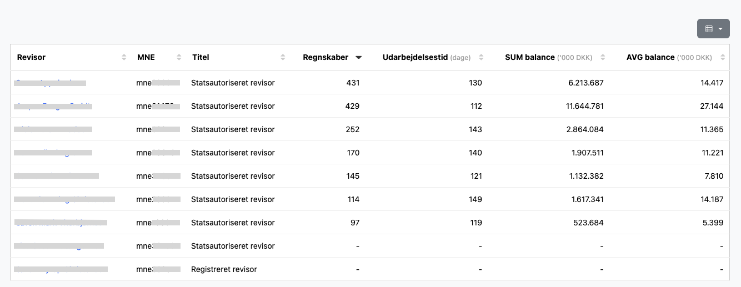This screenshot has height=287, width=741.
Task: Click the Udarbejdelsestid header label
Action: 415,57
